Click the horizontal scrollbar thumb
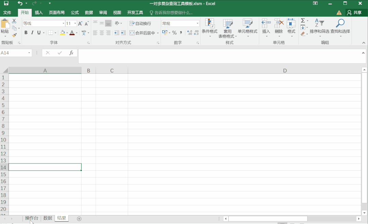The height and width of the screenshot is (224, 368). click(x=268, y=219)
